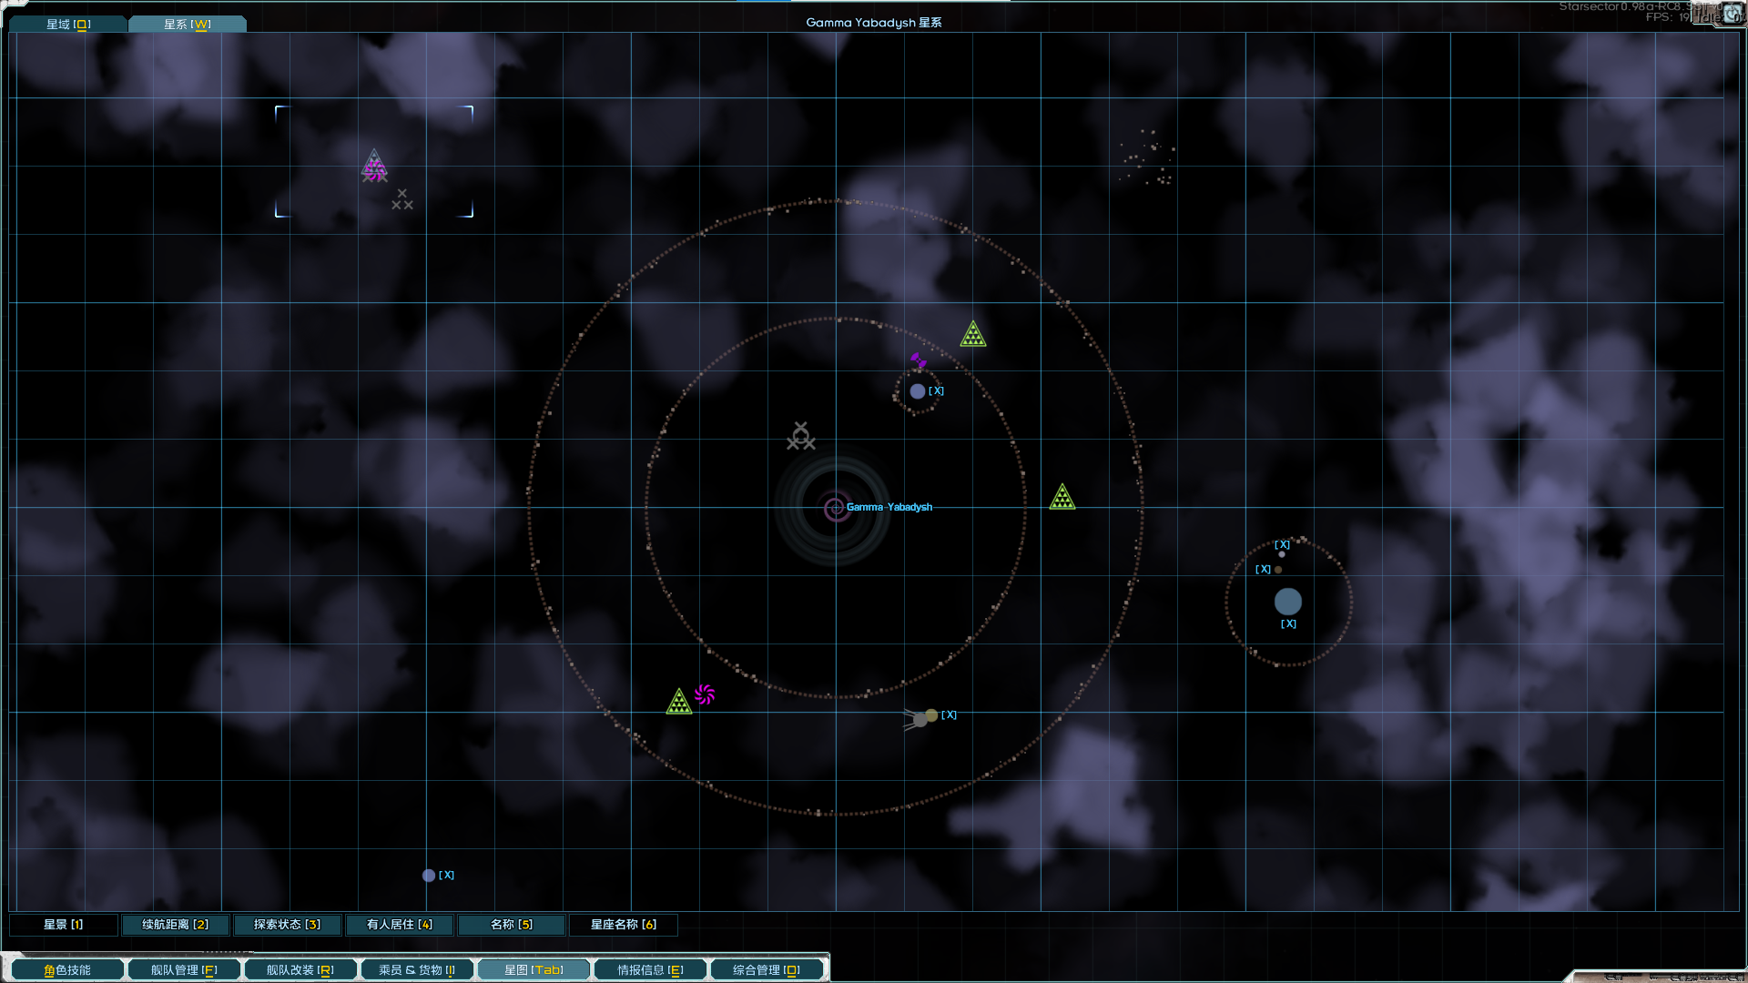The height and width of the screenshot is (983, 1748).
Task: Click the purple marker above the inner-orbit planet
Action: tap(919, 361)
